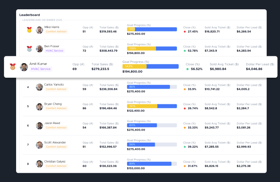Click Scott Alexander's green close rate dot
The height and width of the screenshot is (182, 280).
(185, 147)
